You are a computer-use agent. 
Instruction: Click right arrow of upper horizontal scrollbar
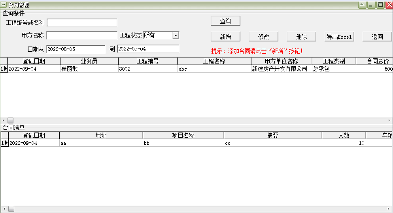[x=389, y=120]
